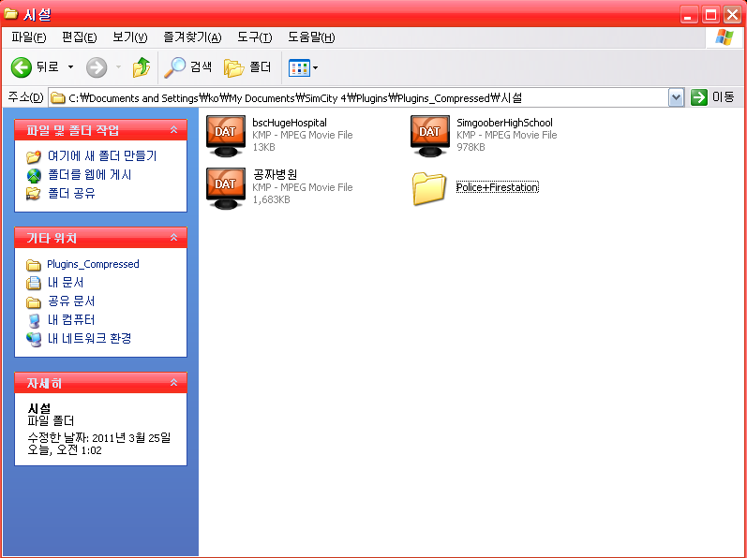Select the bscHugeHospital DAT file icon

click(226, 136)
